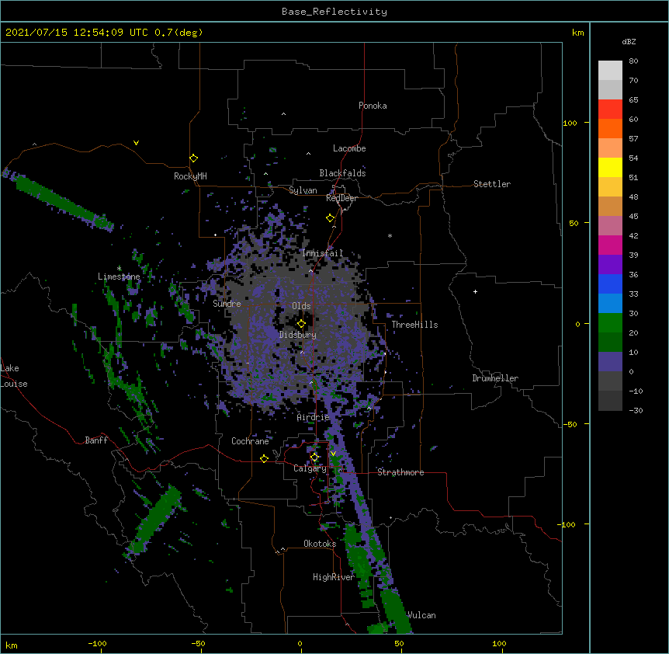669x654 pixels.
Task: Click the Stettler city label
Action: pyautogui.click(x=492, y=184)
